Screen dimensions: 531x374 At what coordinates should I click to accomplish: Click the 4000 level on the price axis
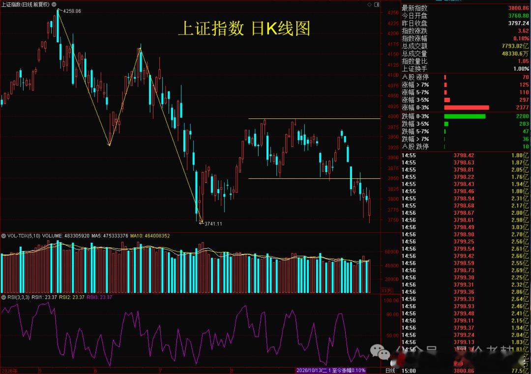(393, 116)
